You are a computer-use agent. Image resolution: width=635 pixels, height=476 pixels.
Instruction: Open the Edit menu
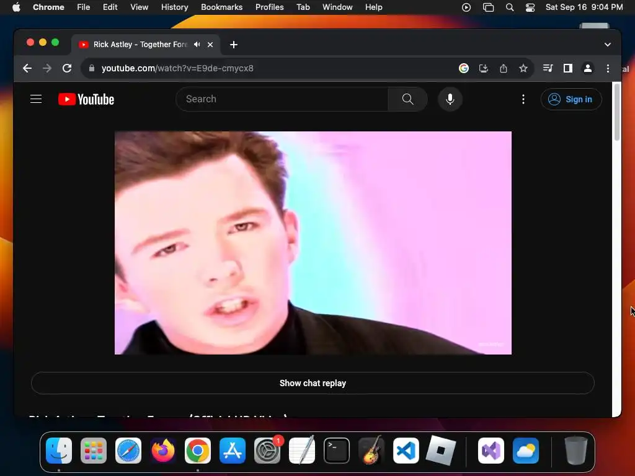110,7
